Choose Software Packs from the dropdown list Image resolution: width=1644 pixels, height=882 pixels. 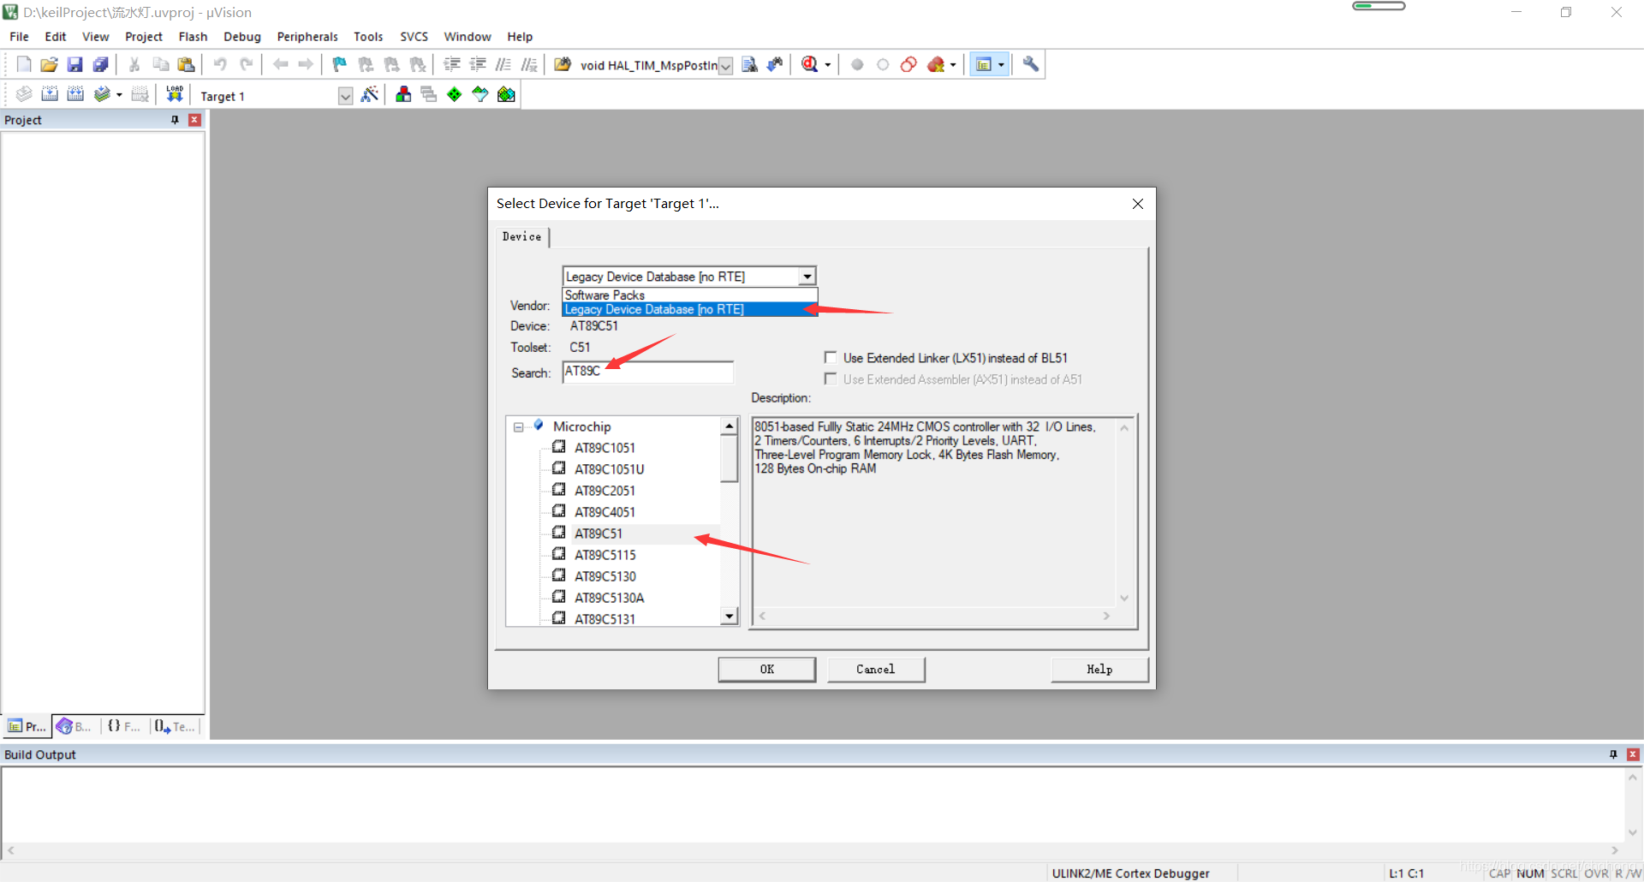tap(689, 295)
